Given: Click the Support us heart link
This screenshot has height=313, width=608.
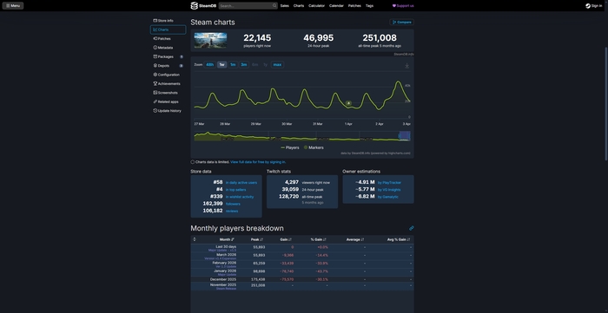Looking at the screenshot, I should coord(403,6).
